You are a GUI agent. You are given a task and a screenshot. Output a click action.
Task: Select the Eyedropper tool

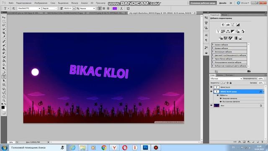click(x=4, y=36)
